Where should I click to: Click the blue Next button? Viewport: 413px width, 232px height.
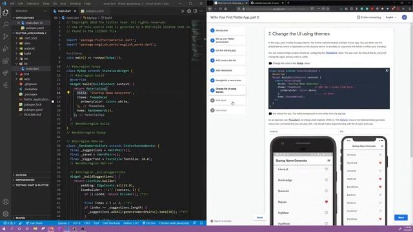(401, 218)
